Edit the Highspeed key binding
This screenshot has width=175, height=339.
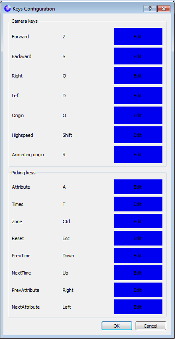[138, 135]
